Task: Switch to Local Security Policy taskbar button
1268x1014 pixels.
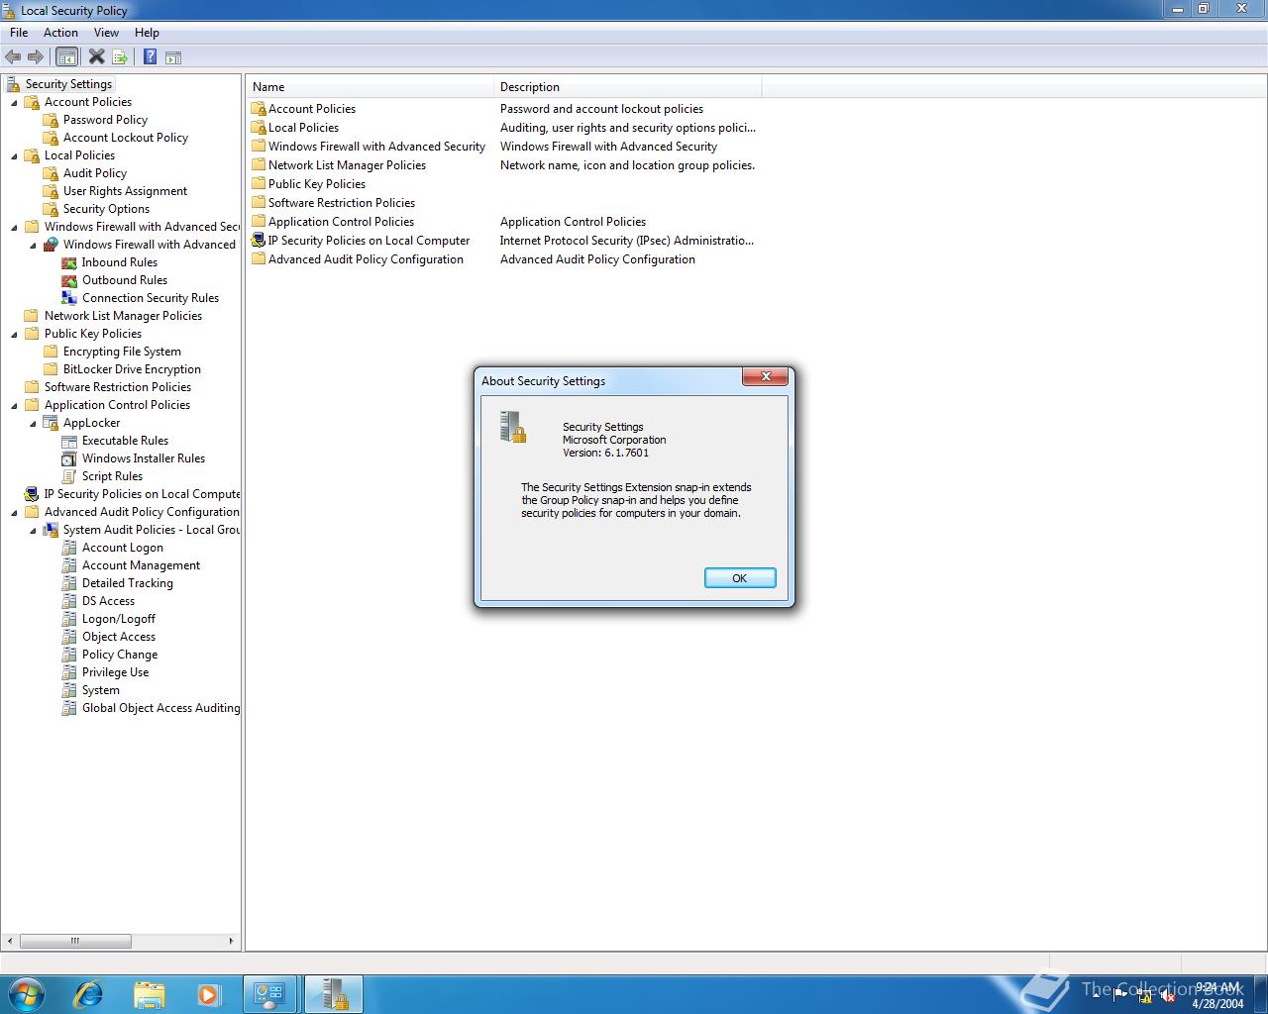Action: click(333, 994)
